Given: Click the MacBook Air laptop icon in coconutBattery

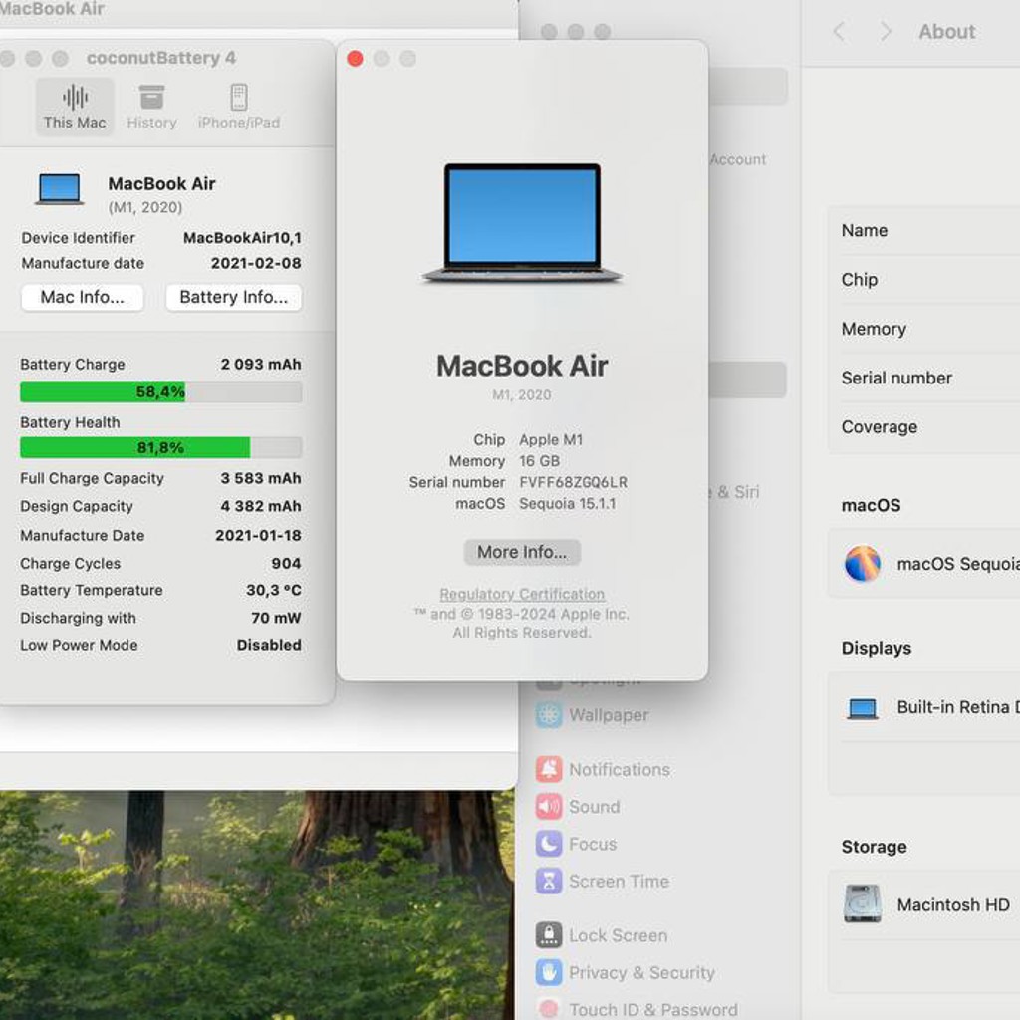Looking at the screenshot, I should click(59, 190).
